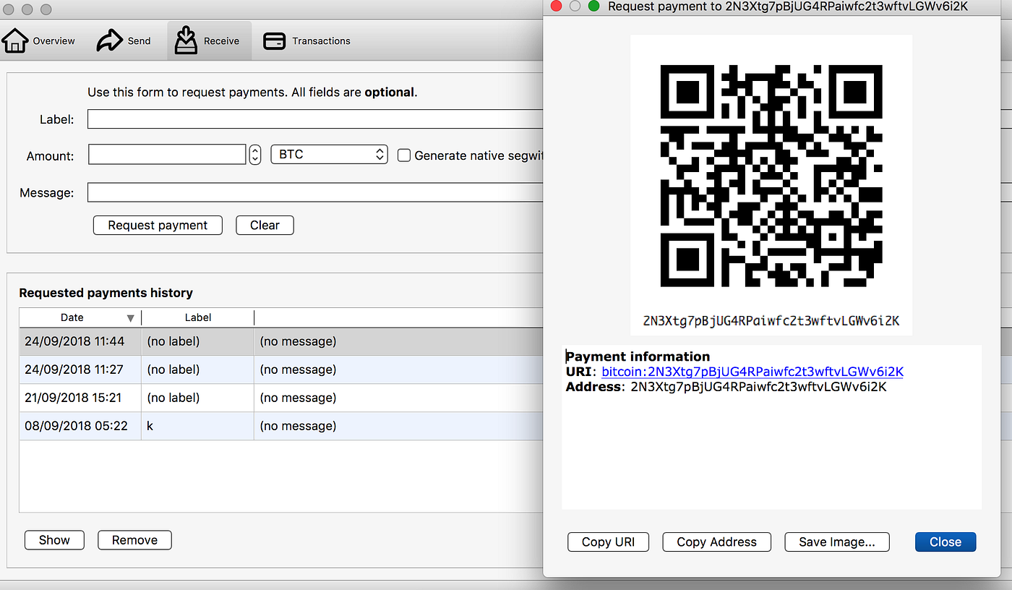Viewport: 1012px width, 590px height.
Task: Click (no message) in 21/09/2018 row
Action: 298,398
